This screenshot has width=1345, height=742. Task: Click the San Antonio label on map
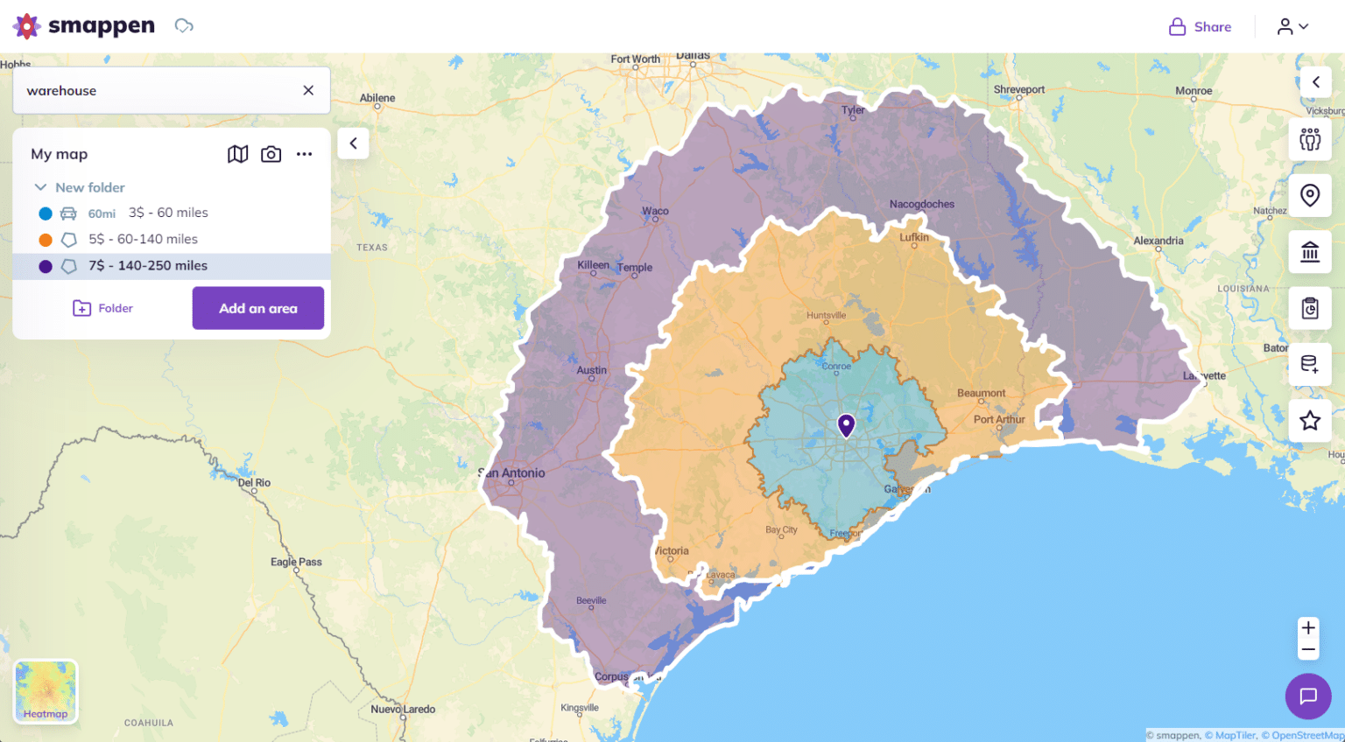tap(512, 473)
